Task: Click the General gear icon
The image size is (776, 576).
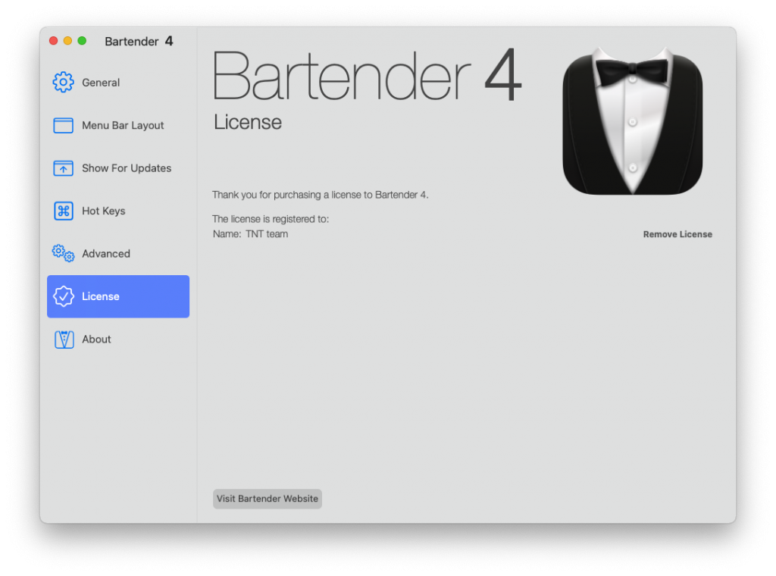Action: 64,82
